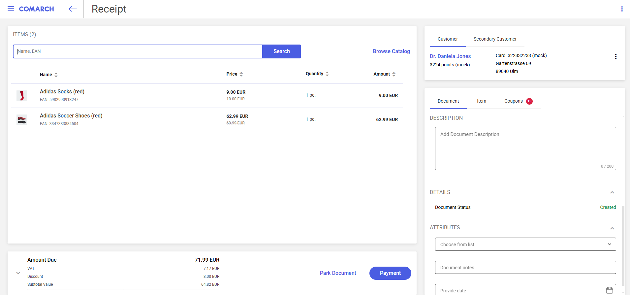
Task: Click the Adidas Soccer Shoes product thumbnail
Action: tap(22, 120)
